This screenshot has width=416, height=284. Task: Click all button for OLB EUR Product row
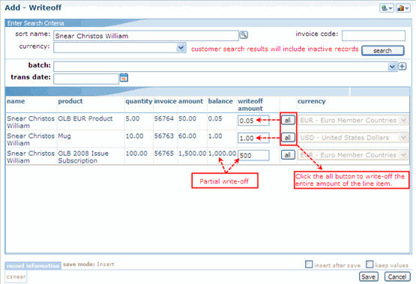288,120
